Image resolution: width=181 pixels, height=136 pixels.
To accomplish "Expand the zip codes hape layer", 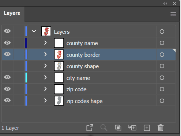I will (x=45, y=100).
